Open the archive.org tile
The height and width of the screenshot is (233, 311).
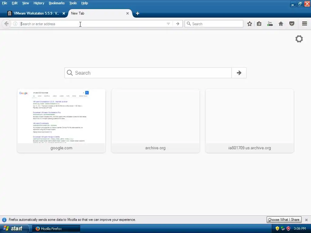pyautogui.click(x=155, y=121)
